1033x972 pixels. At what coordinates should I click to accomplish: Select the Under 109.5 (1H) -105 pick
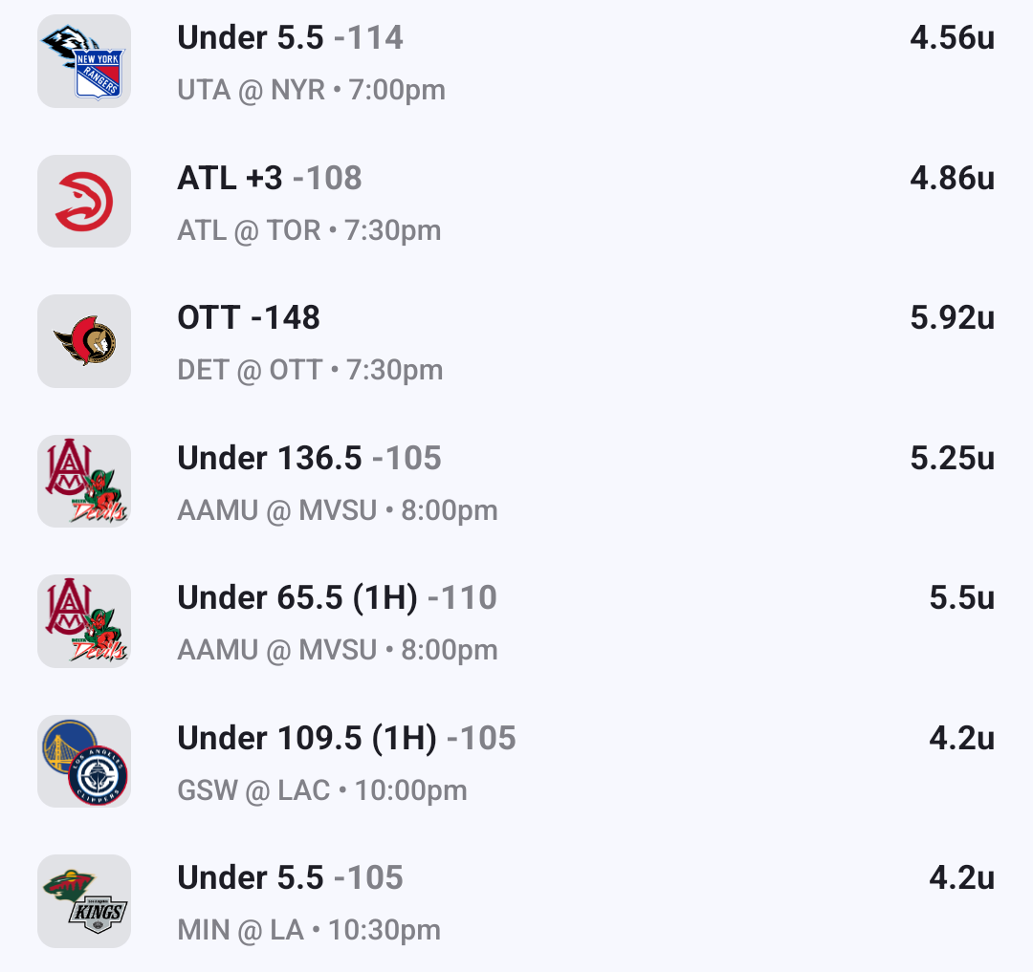(x=346, y=739)
